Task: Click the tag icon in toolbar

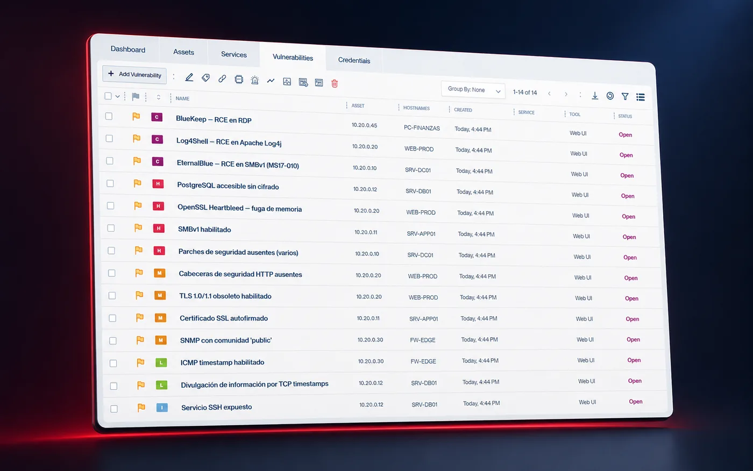Action: tap(205, 78)
